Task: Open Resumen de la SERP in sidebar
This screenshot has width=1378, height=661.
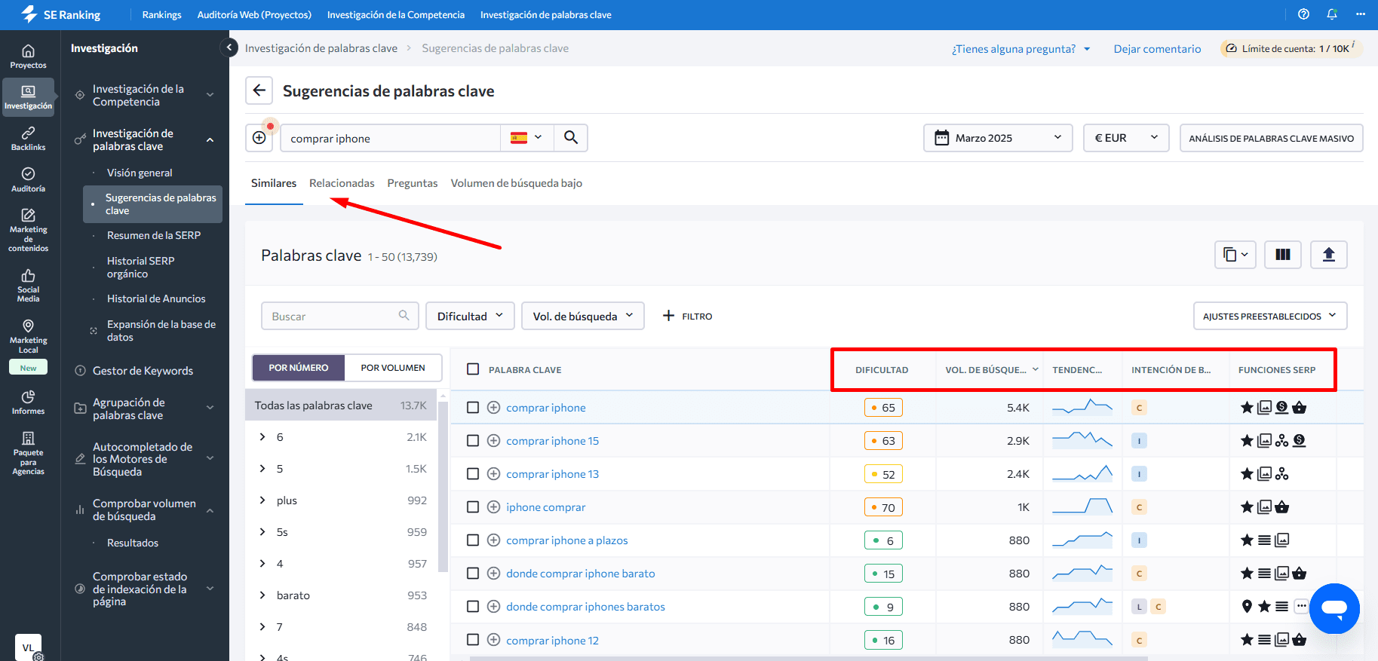Action: (x=154, y=235)
